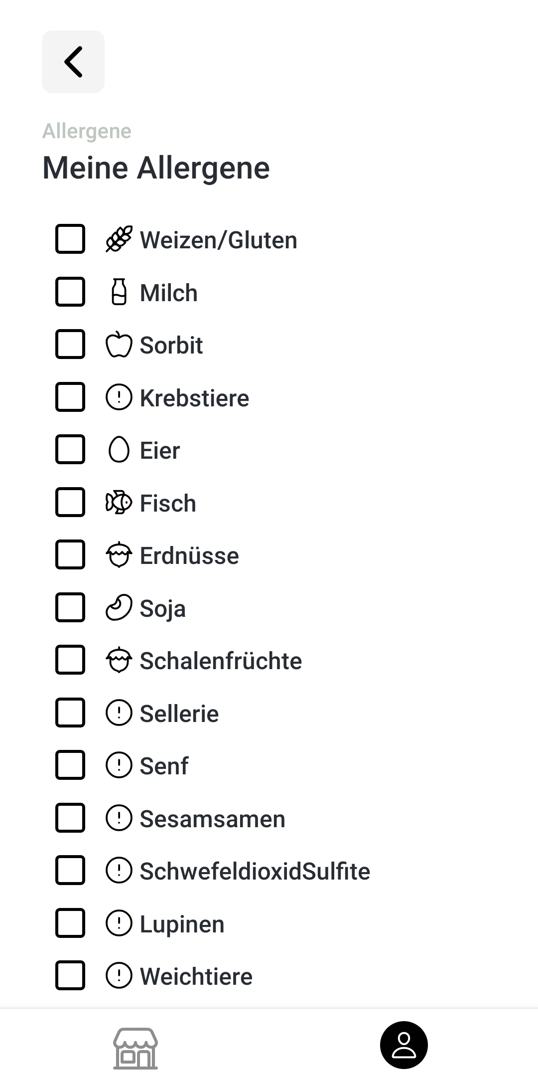This screenshot has width=538, height=1082.
Task: Click the nut icon beside Erdnüsse
Action: tap(119, 555)
